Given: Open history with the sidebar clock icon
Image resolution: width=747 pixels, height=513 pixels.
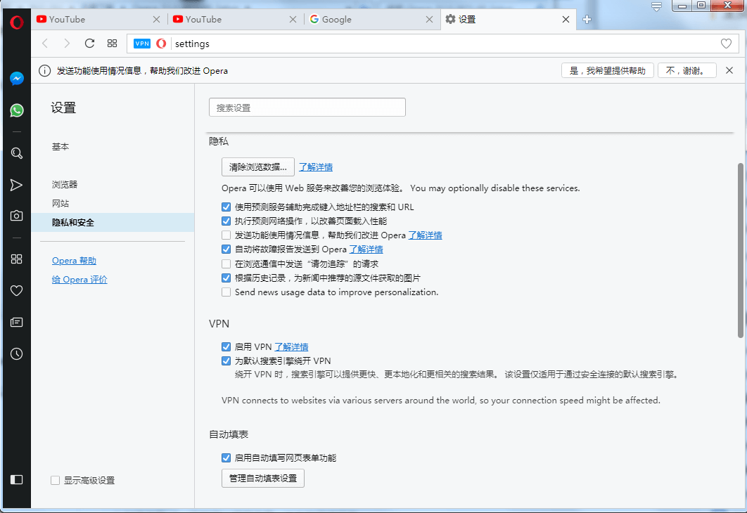Looking at the screenshot, I should tap(17, 354).
